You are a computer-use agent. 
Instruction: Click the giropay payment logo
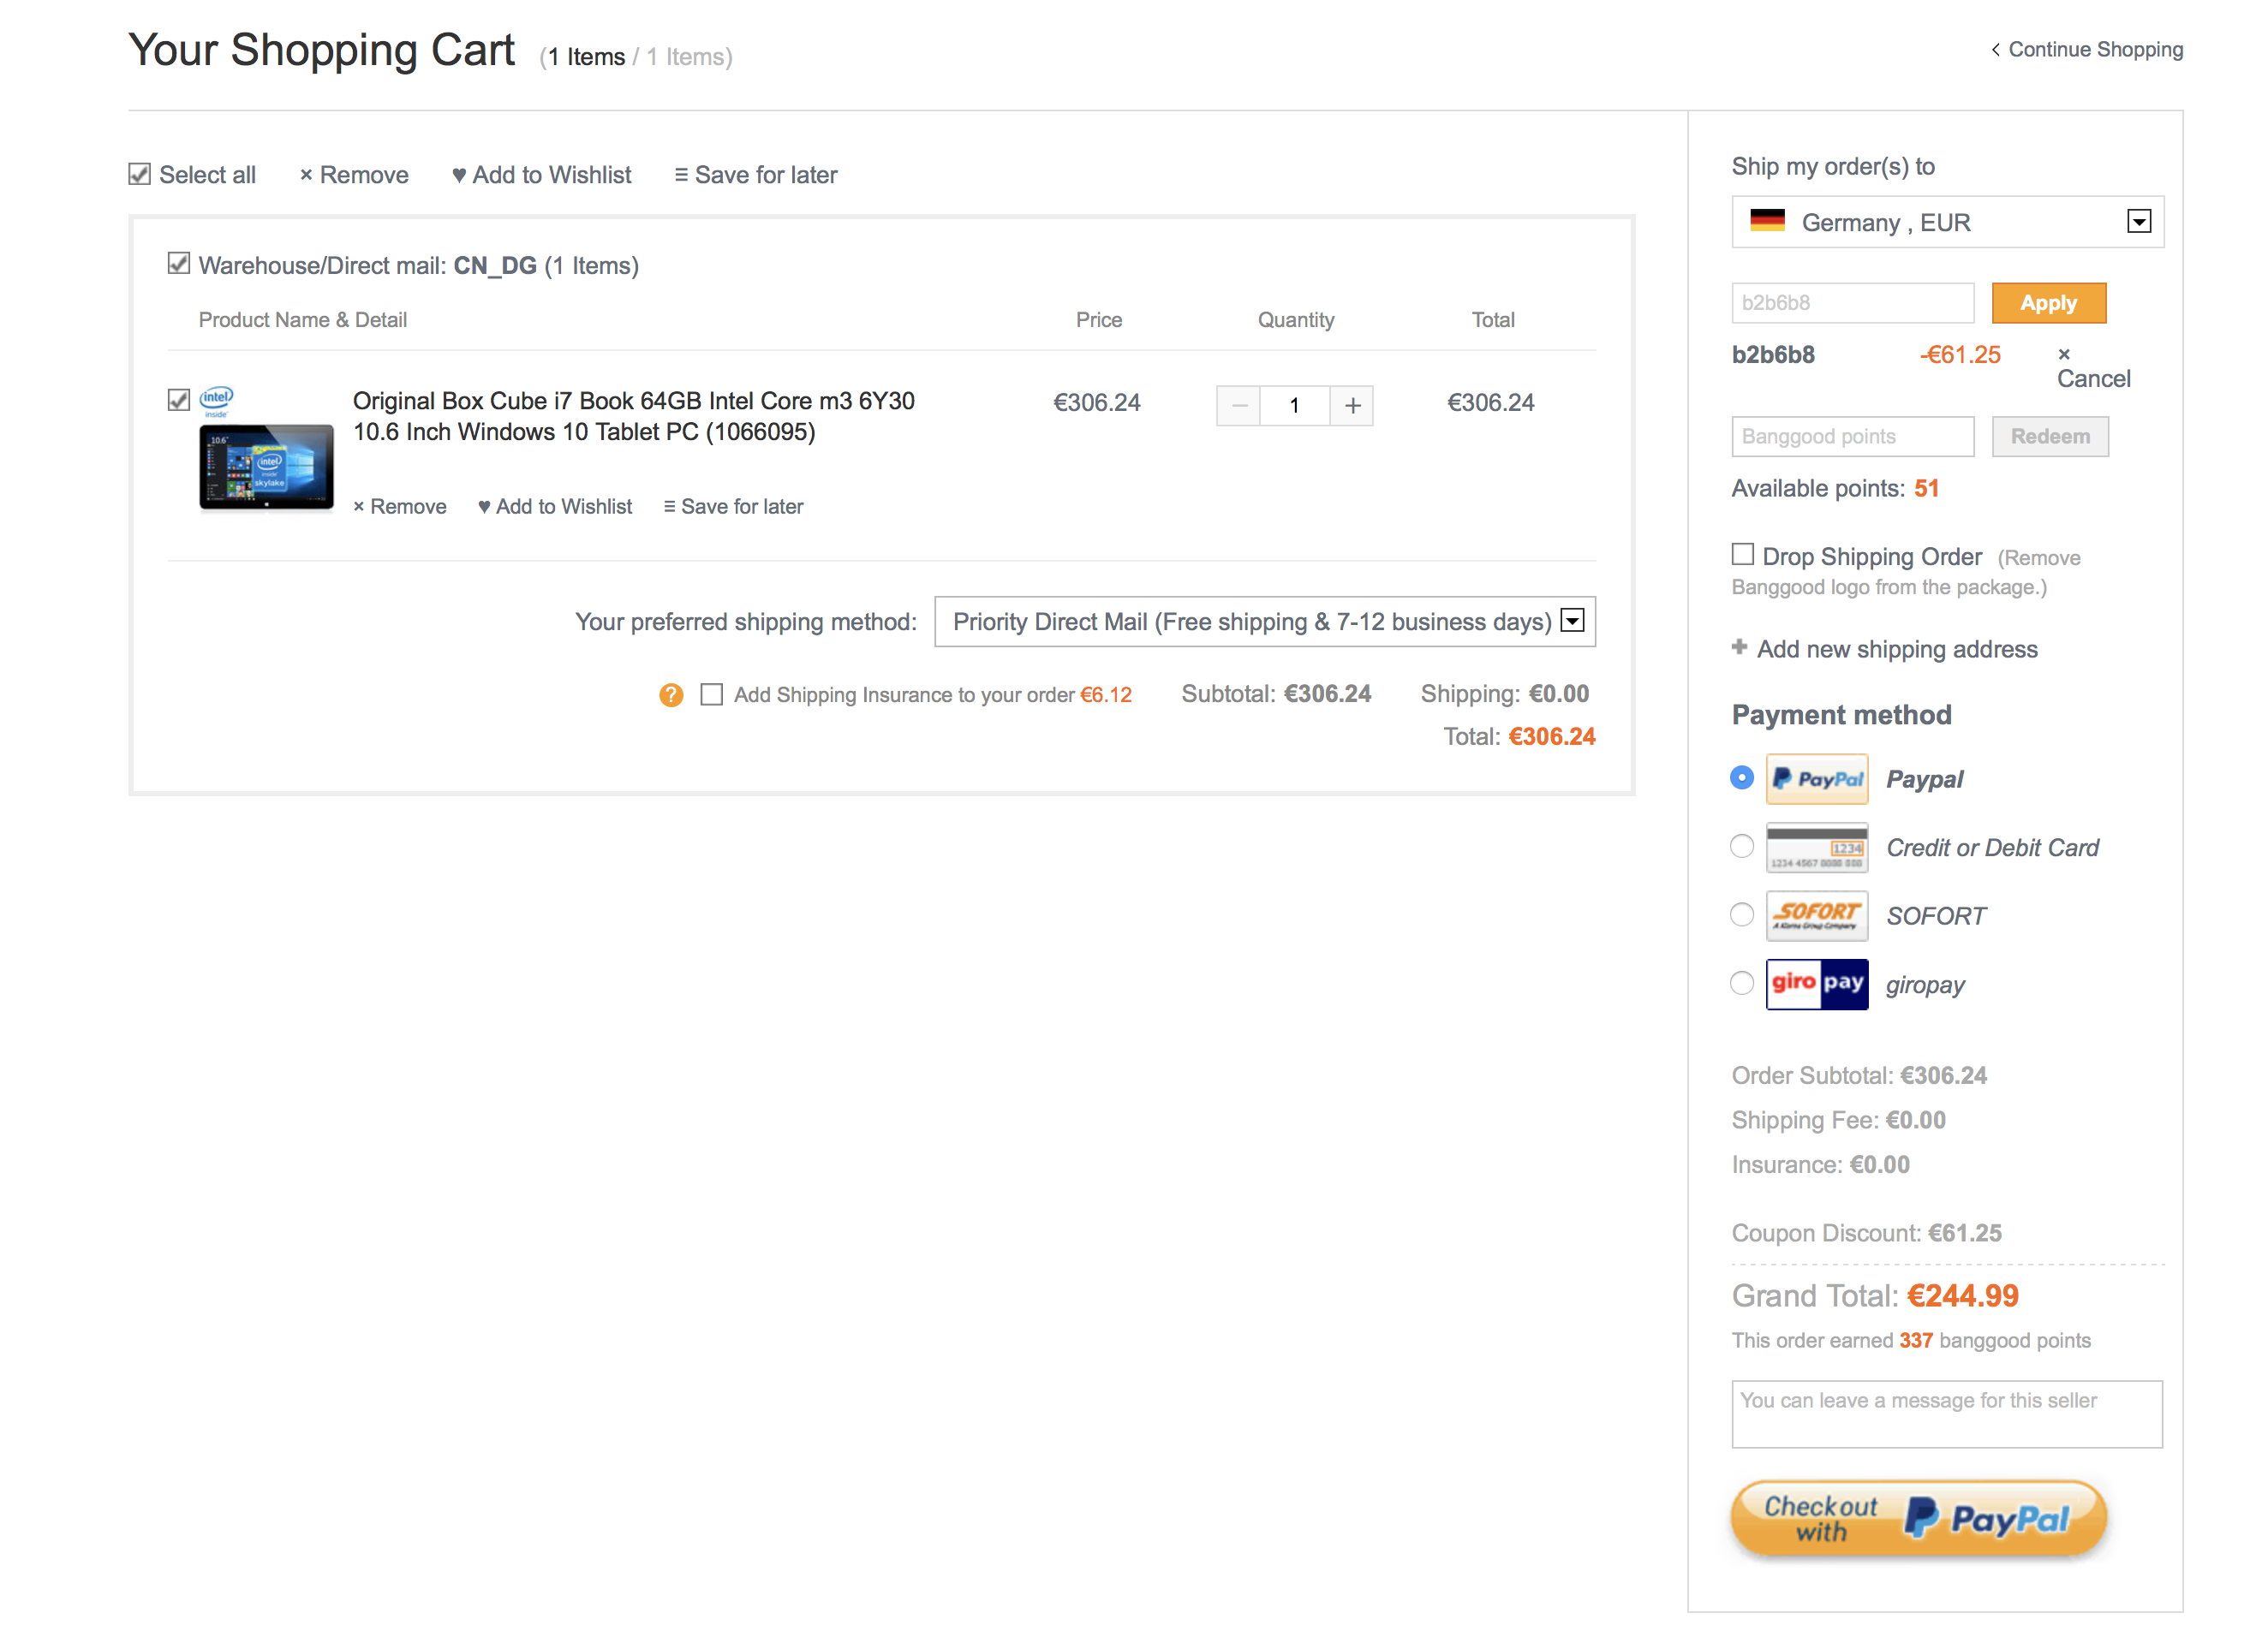[1816, 984]
